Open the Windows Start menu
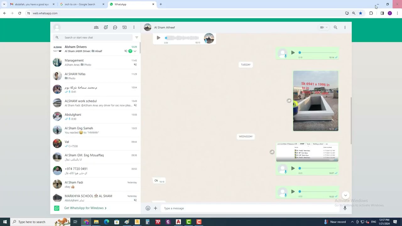 click(5, 222)
